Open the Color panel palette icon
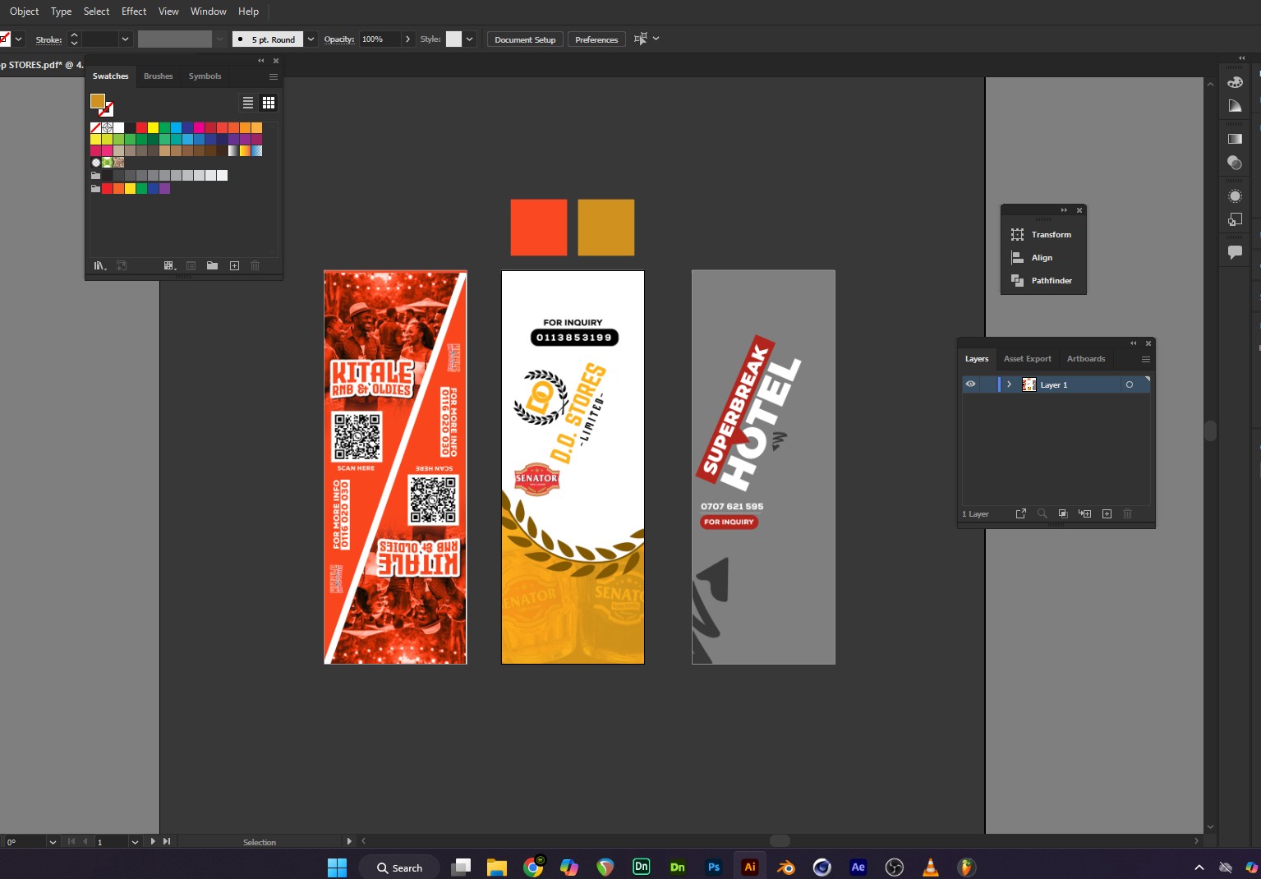The height and width of the screenshot is (879, 1261). [x=1235, y=82]
